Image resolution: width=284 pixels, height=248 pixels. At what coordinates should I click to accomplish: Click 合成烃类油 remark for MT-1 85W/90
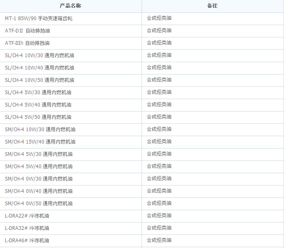tap(159, 18)
